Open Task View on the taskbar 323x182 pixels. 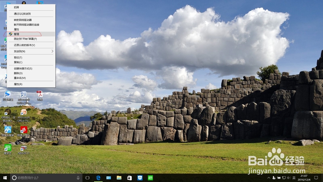pyautogui.click(x=87, y=178)
